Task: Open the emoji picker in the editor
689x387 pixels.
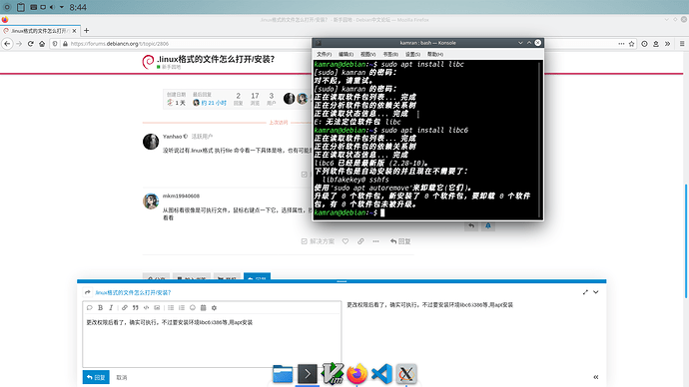Action: 193,308
